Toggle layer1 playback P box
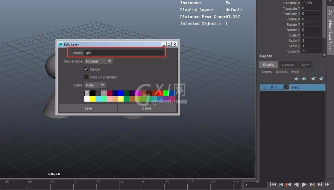Screen dimensions: 334x190 coord(272,87)
